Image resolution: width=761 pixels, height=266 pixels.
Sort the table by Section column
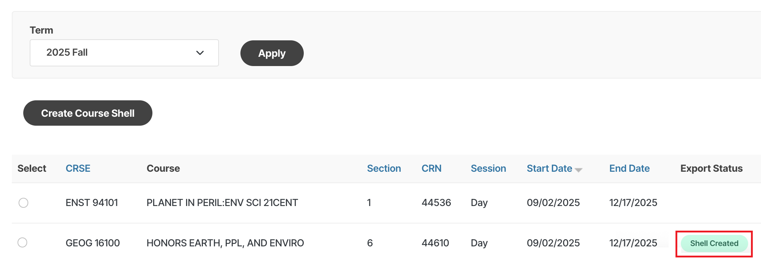click(x=384, y=169)
